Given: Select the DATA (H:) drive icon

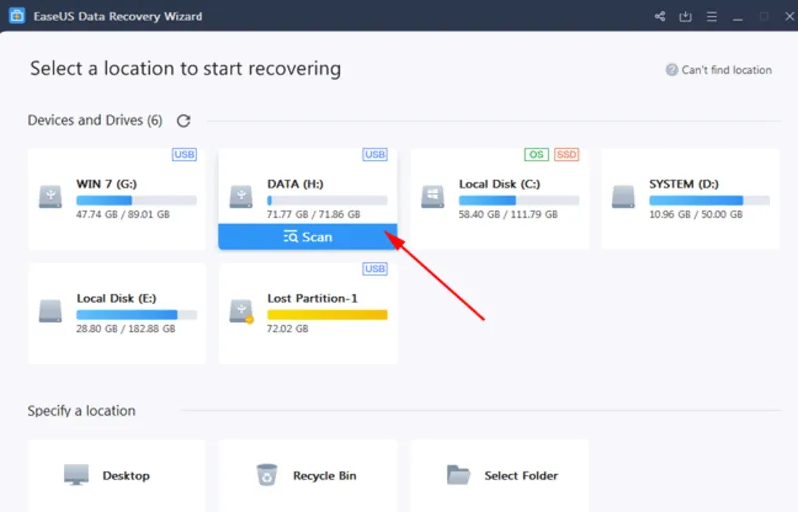Looking at the screenshot, I should click(x=241, y=197).
